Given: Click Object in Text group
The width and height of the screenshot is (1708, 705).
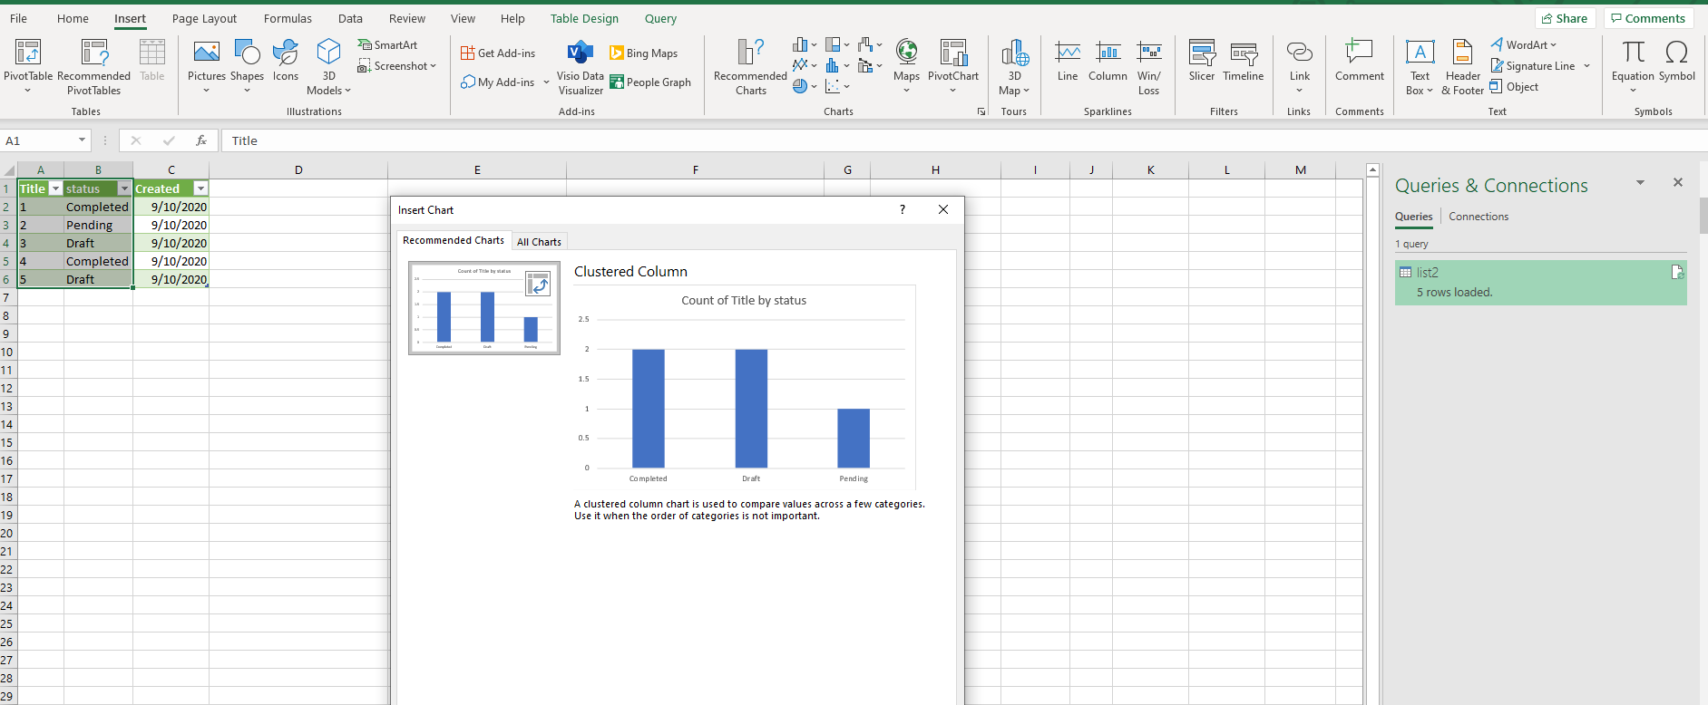Looking at the screenshot, I should tap(1514, 87).
